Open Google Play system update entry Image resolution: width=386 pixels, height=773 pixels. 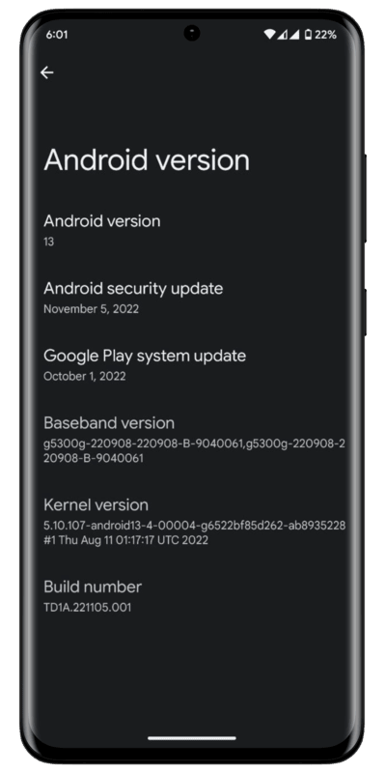[193, 364]
